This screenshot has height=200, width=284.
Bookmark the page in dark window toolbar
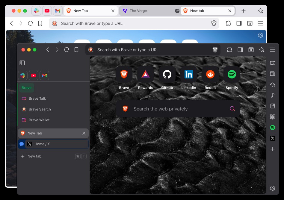point(76,50)
